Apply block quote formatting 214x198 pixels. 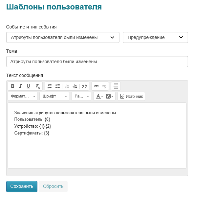84,86
